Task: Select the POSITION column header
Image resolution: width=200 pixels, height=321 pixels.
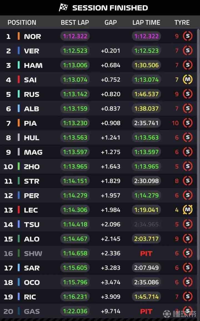Action: click(22, 22)
